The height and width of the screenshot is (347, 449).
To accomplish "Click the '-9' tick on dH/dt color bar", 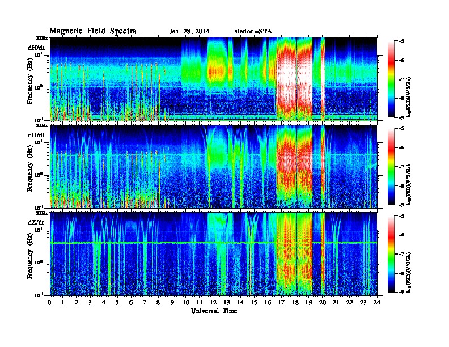I will coord(401,117).
